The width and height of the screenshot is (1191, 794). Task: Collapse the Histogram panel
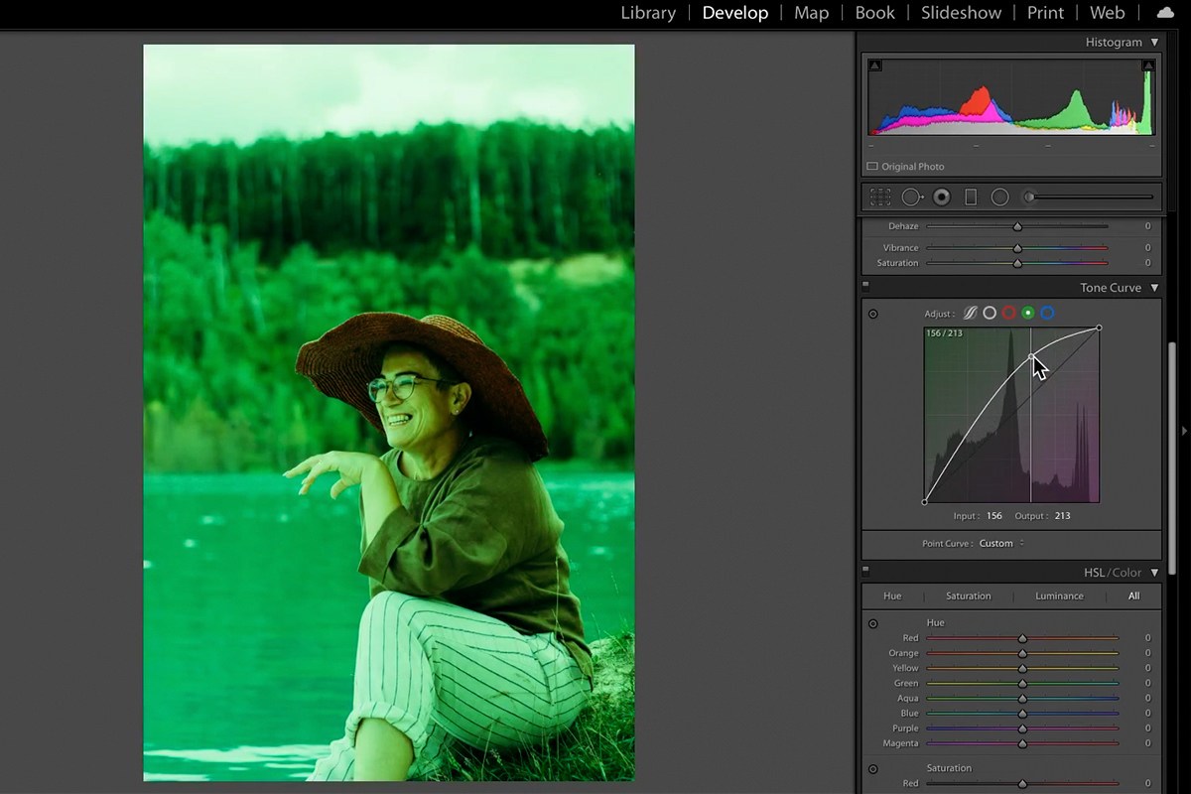coord(1154,43)
